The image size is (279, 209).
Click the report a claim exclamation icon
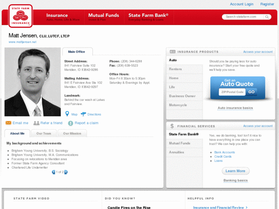[x=71, y=123]
